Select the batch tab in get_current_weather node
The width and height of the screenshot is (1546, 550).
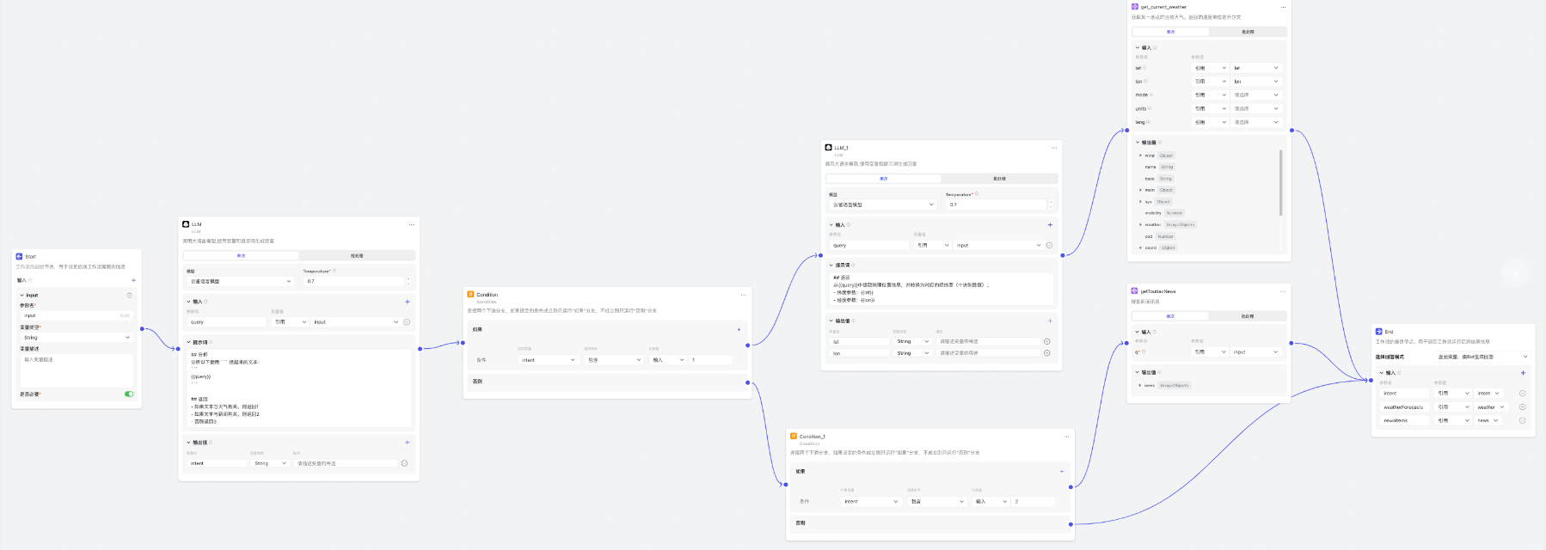[1248, 32]
